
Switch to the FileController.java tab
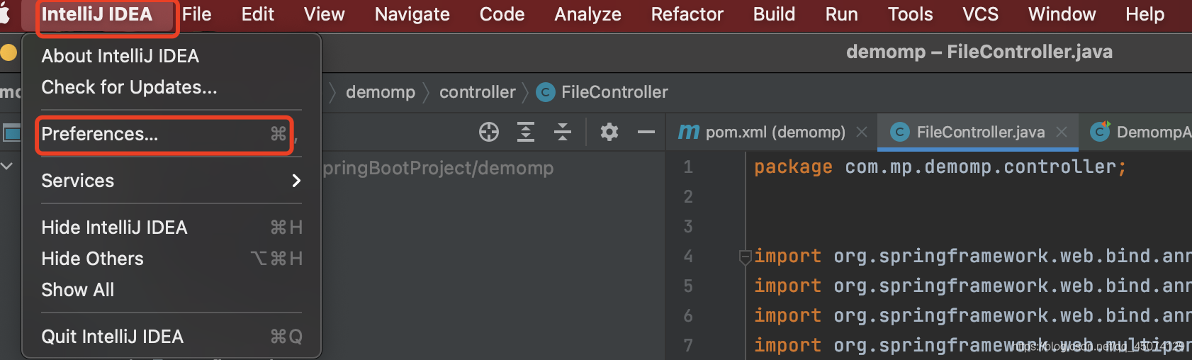tap(980, 132)
